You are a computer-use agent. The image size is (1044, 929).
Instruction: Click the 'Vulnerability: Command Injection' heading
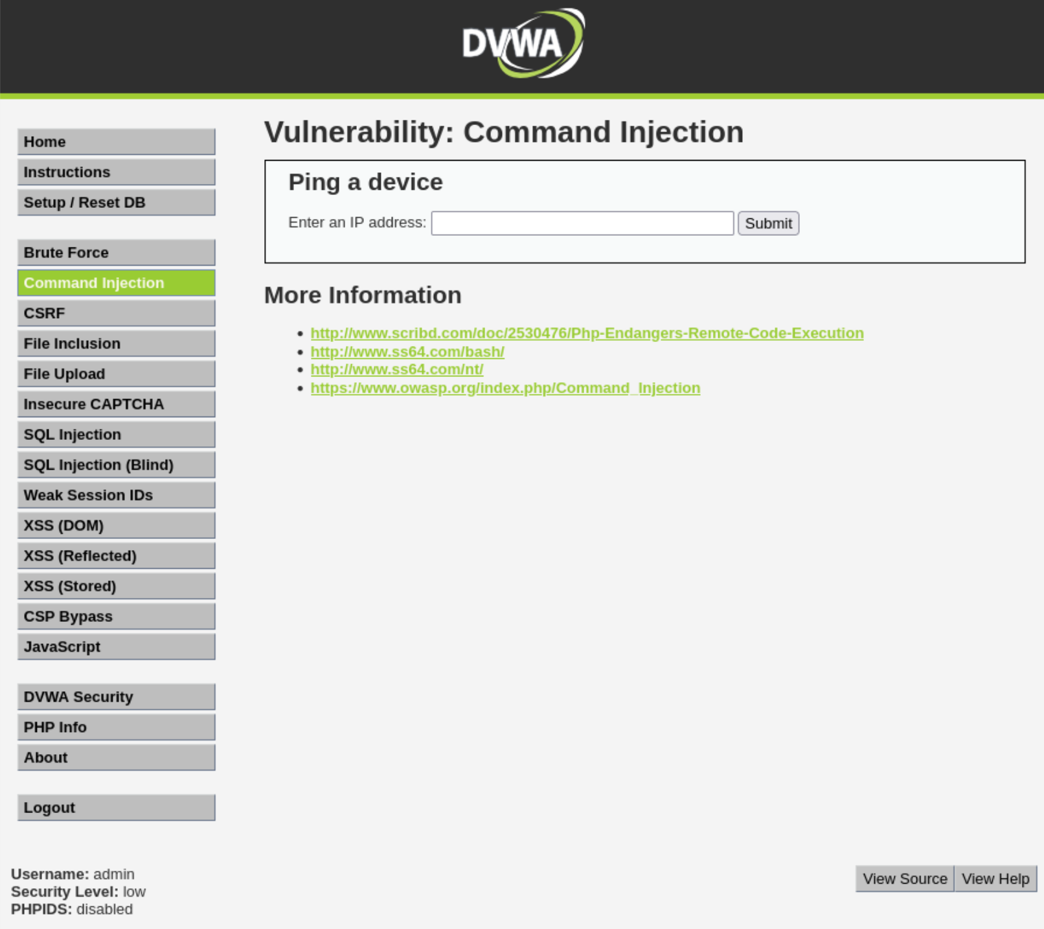[x=504, y=132]
